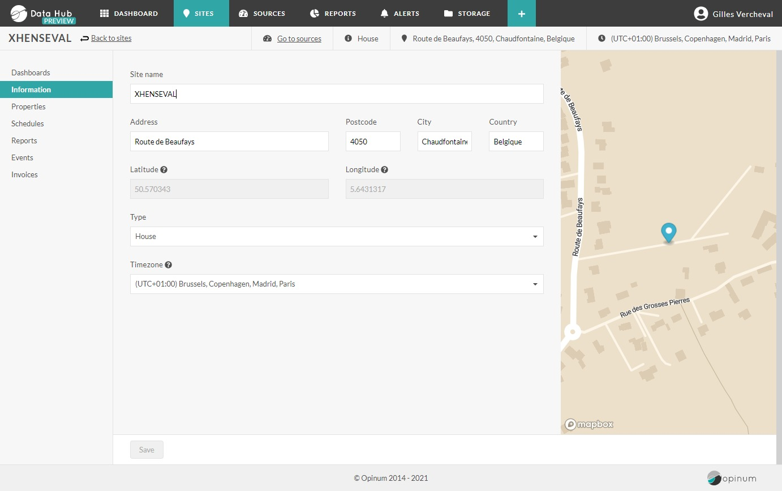This screenshot has width=782, height=491.
Task: Select Schedules in the sidebar
Action: [28, 123]
